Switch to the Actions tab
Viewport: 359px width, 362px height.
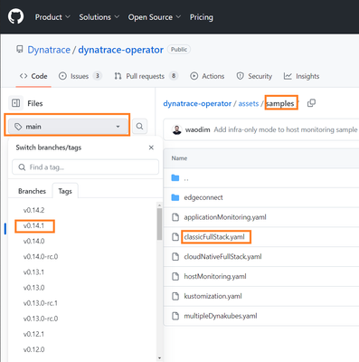(x=207, y=76)
